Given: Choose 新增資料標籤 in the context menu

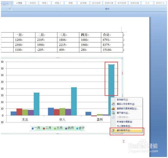Looking at the screenshot, I should tap(127, 122).
